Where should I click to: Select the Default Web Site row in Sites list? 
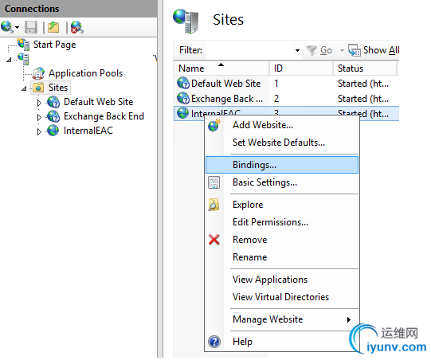coord(287,84)
